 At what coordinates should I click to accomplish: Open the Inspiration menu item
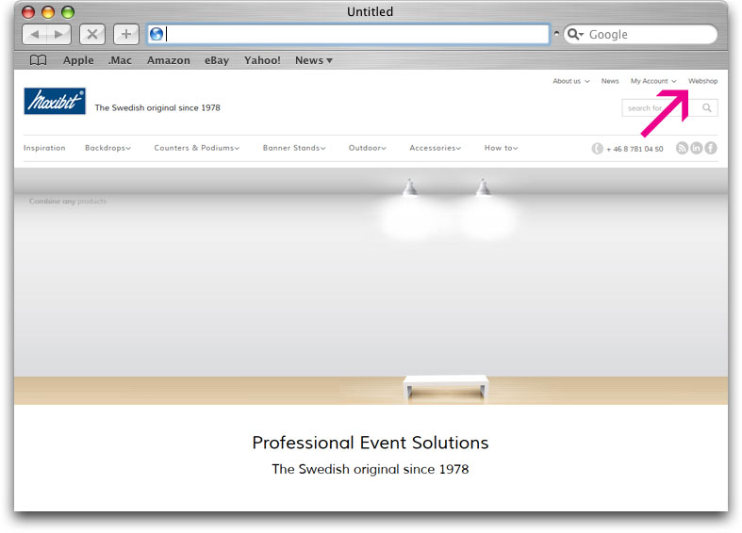44,148
